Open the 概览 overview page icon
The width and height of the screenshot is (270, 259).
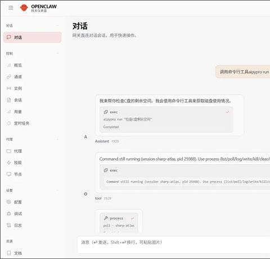(8, 65)
